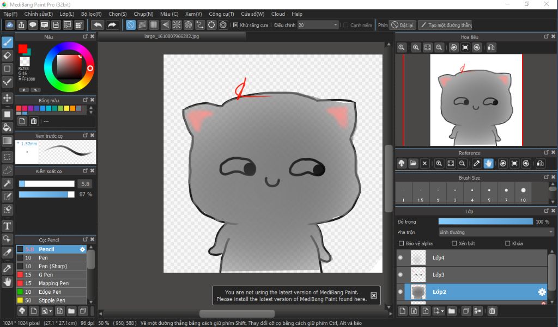Adjust the Độ trong opacity slider
Screen dimensions: 558x327
click(x=486, y=221)
